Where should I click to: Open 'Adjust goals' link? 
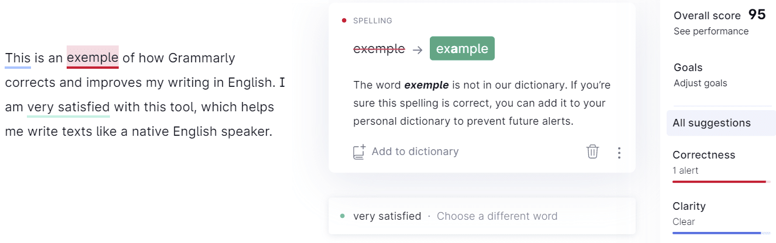(701, 83)
